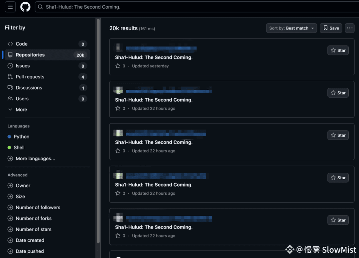The width and height of the screenshot is (359, 258).
Task: Click the Issues circle icon
Action: point(10,66)
